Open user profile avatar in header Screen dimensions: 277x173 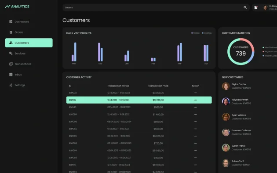click(265, 7)
